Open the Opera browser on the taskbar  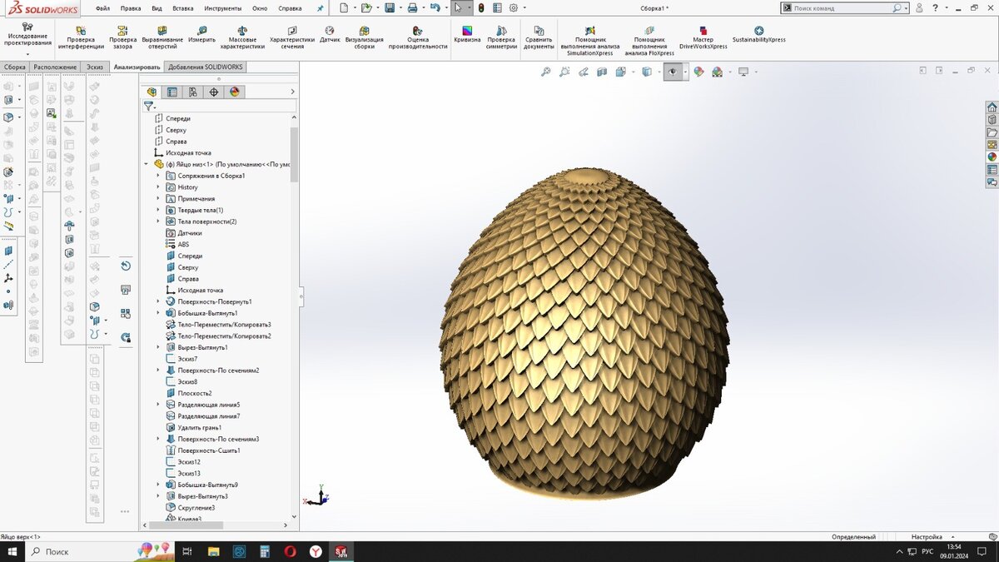point(290,551)
